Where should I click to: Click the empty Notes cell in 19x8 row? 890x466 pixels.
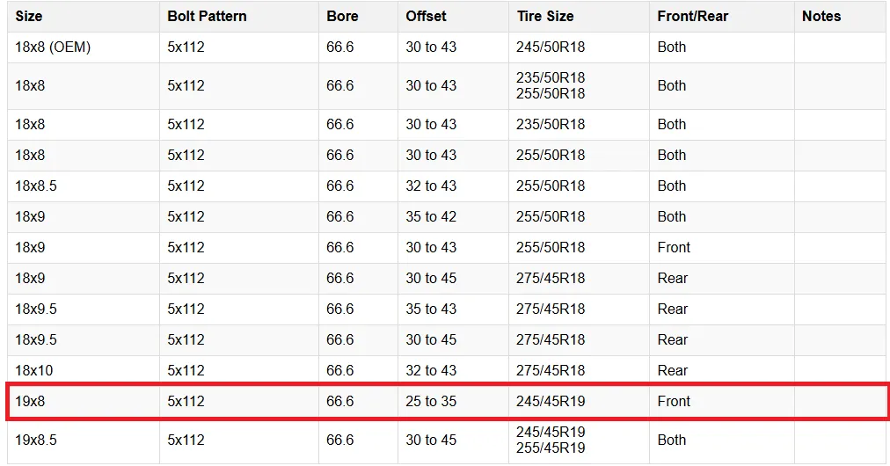pyautogui.click(x=839, y=402)
